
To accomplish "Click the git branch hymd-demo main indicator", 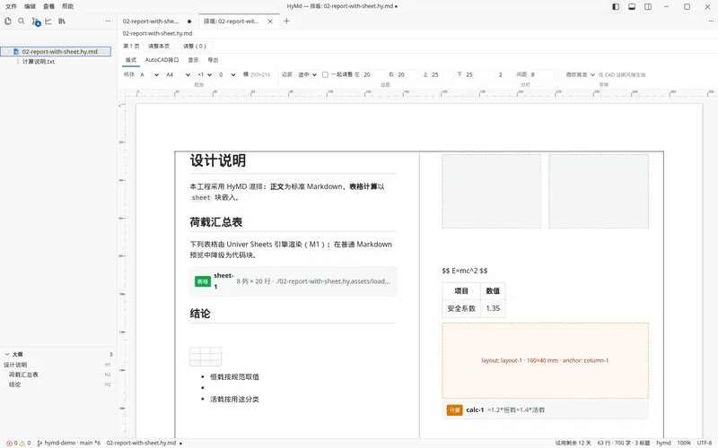I will [69, 443].
